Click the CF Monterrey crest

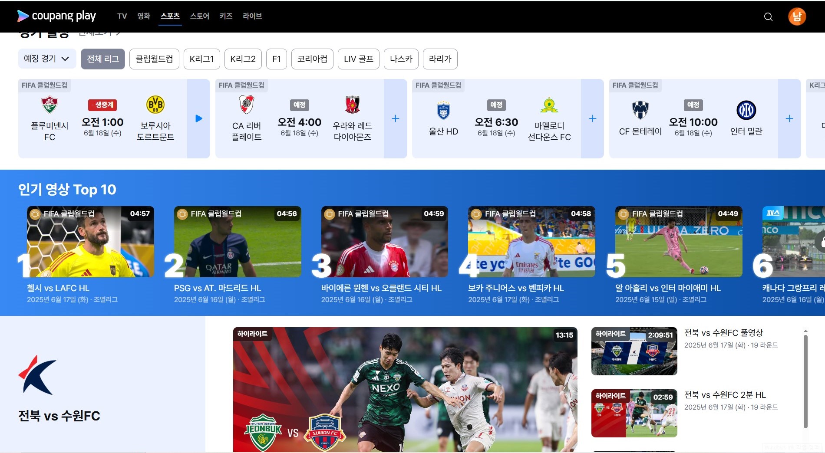point(640,110)
